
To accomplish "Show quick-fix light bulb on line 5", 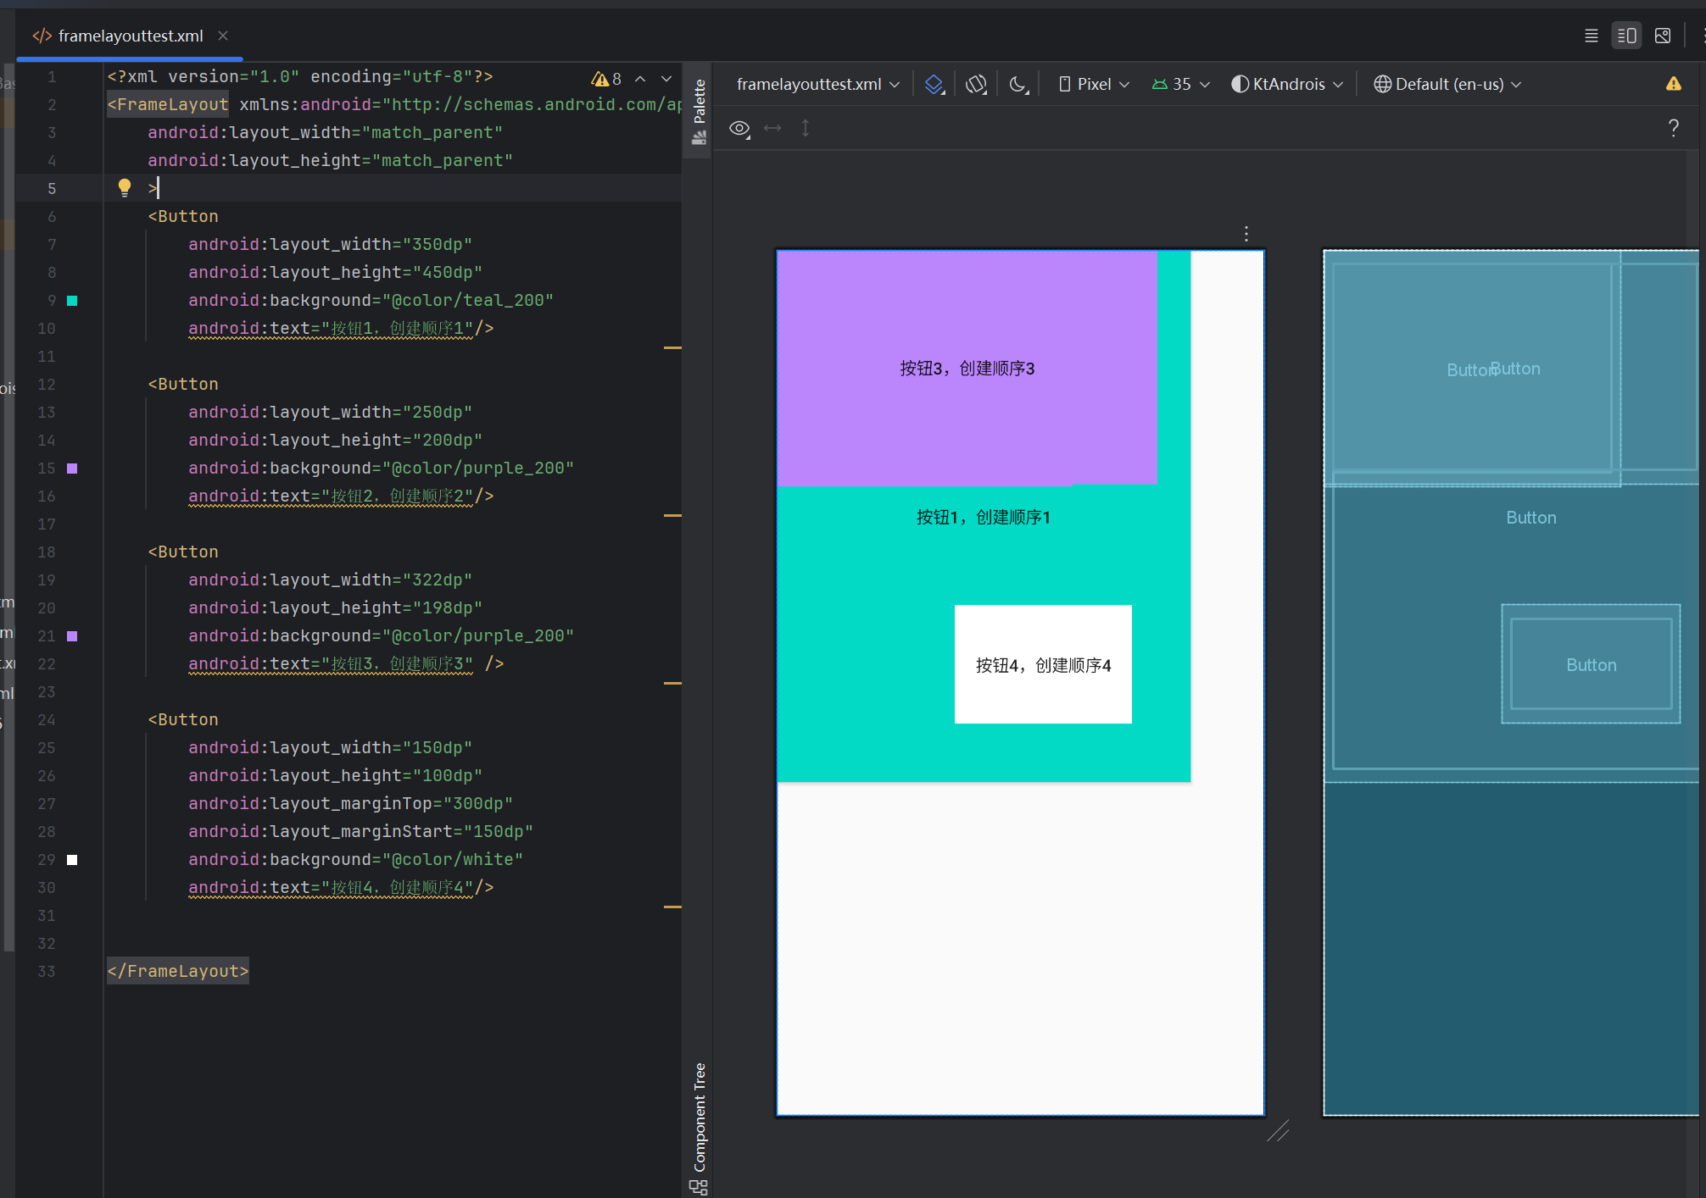I will pos(125,187).
